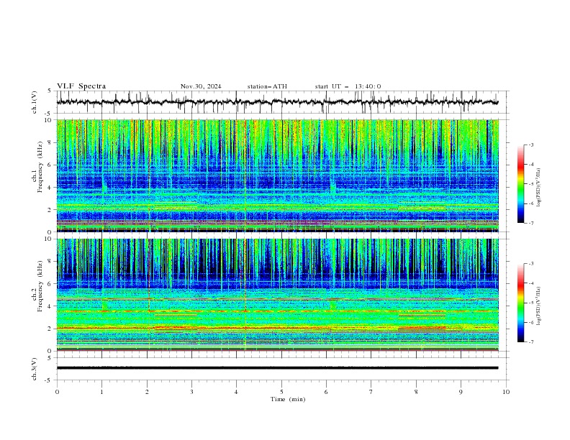Click the ch.2 spectrogram color scale bar
This screenshot has height=440, width=570.
point(520,303)
